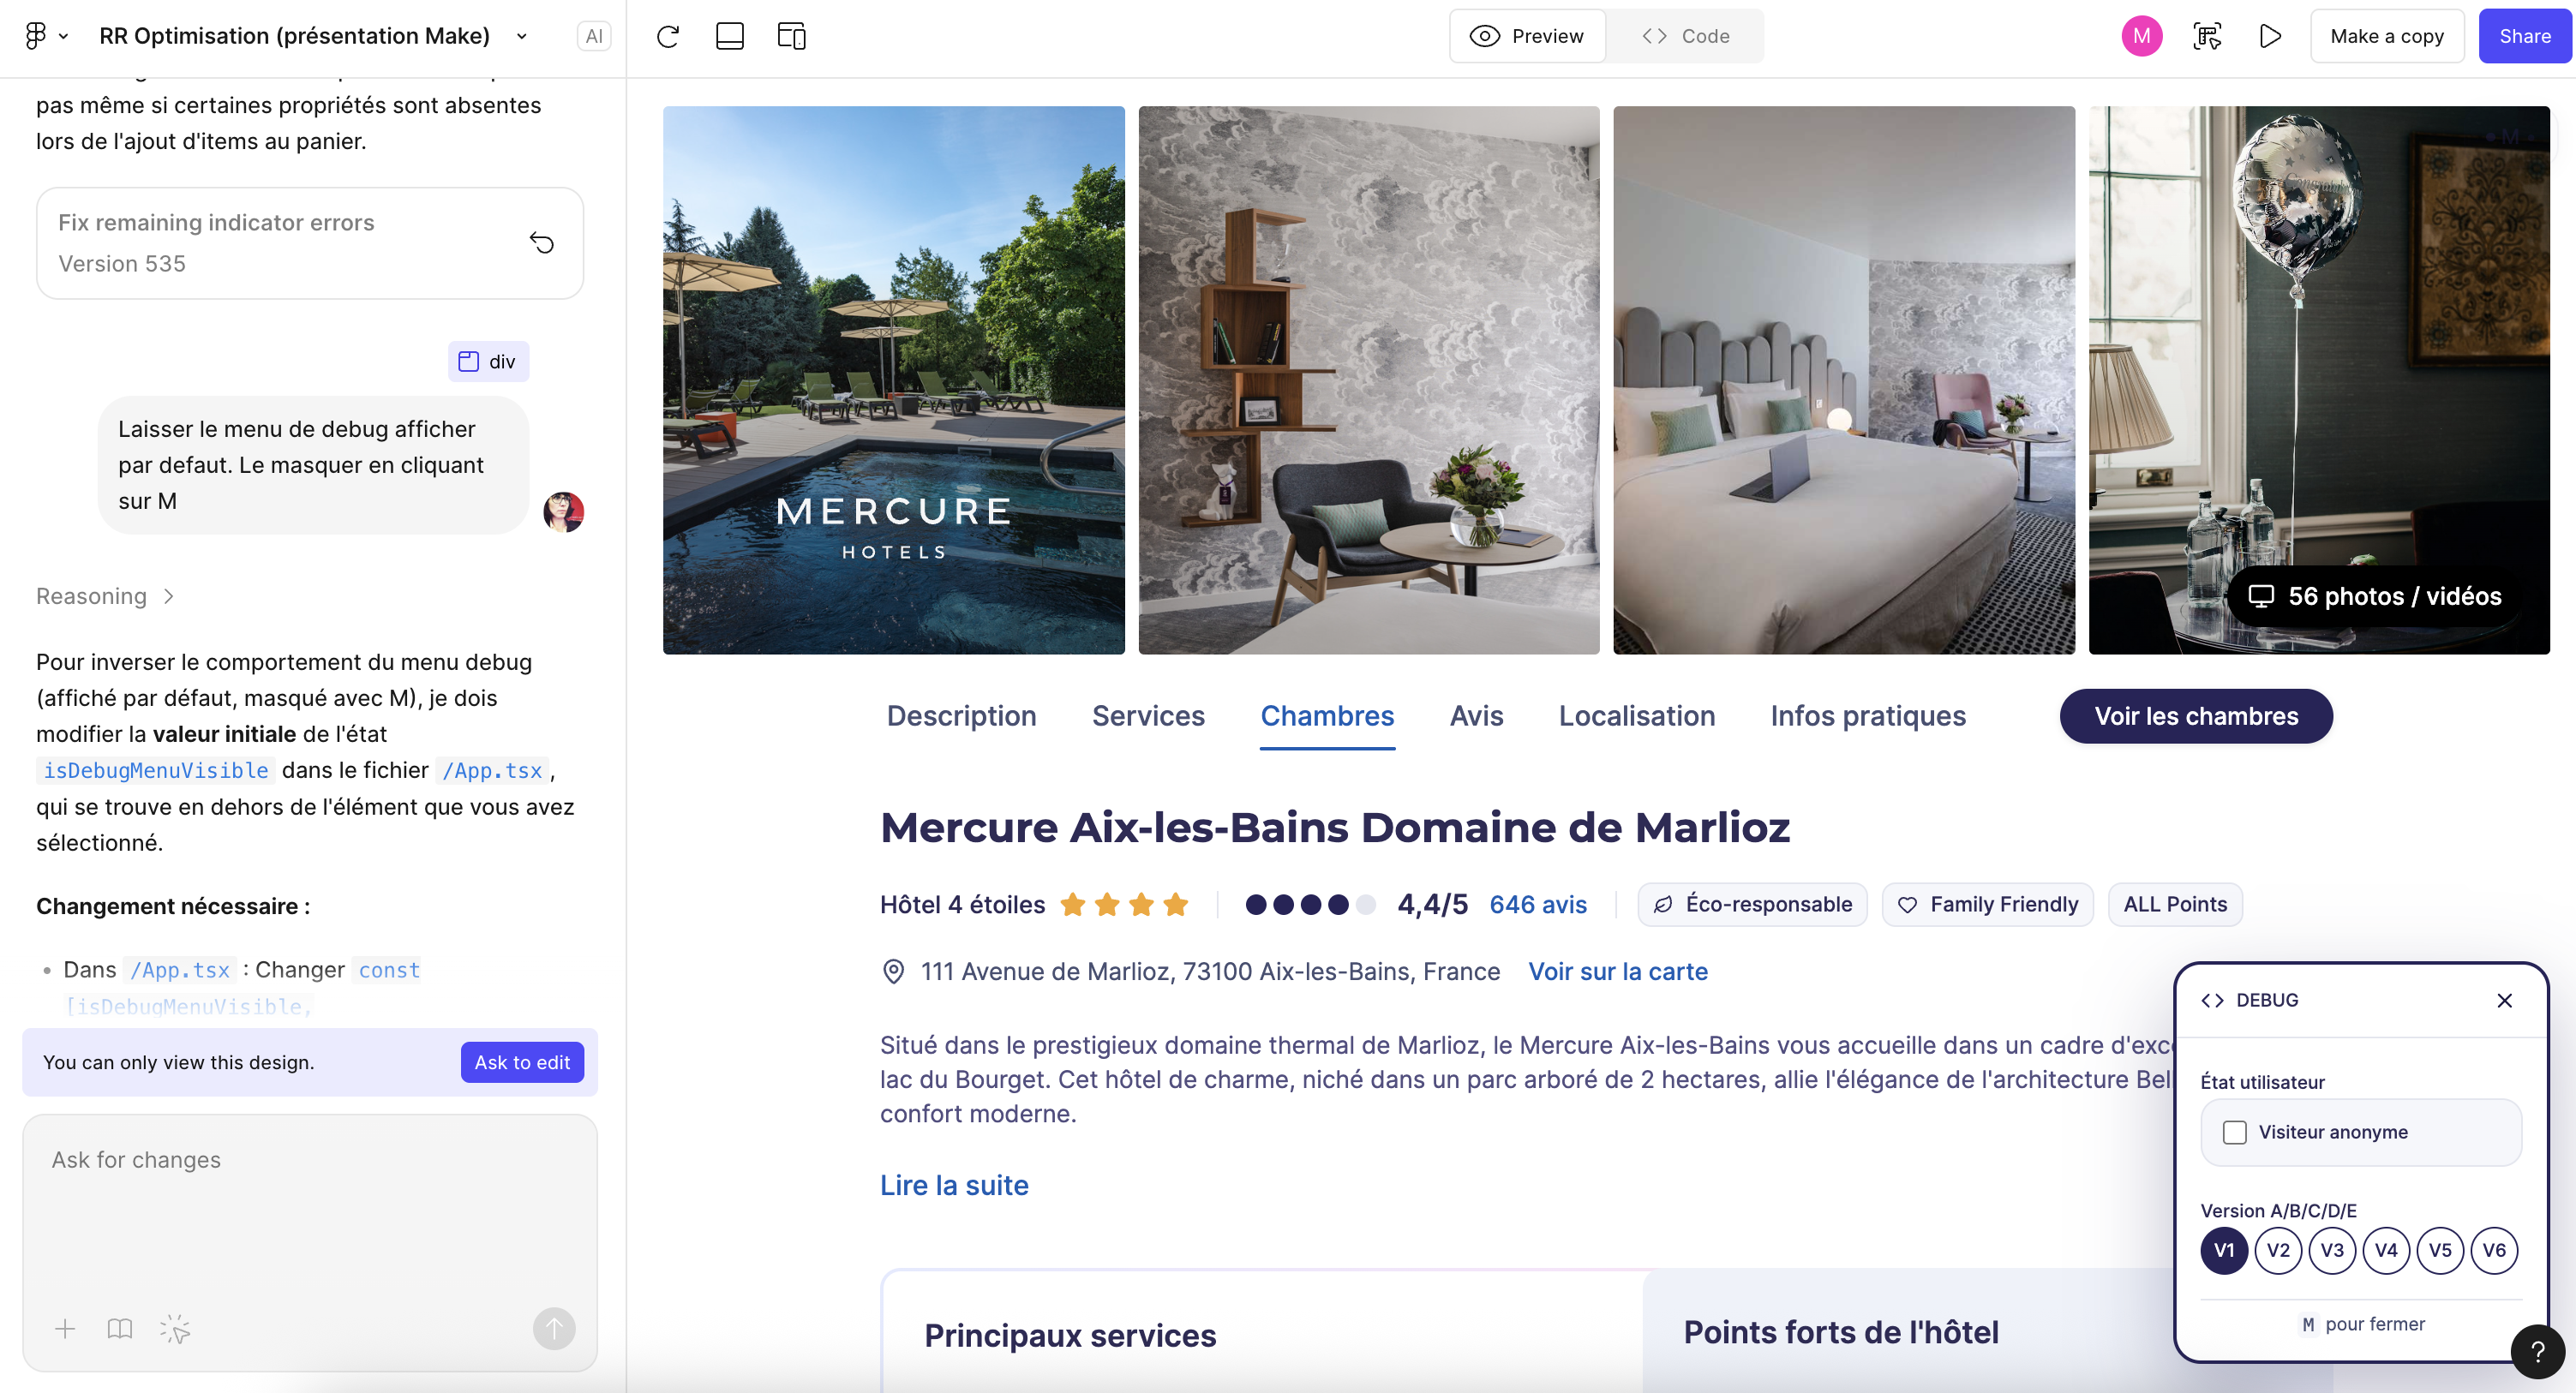The width and height of the screenshot is (2576, 1393).
Task: Click the play presentation icon
Action: tap(2270, 37)
